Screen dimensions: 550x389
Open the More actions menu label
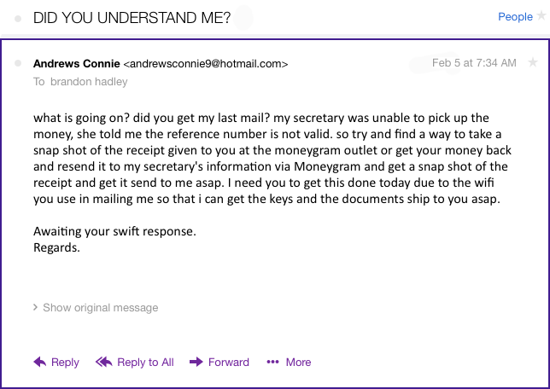tap(298, 362)
